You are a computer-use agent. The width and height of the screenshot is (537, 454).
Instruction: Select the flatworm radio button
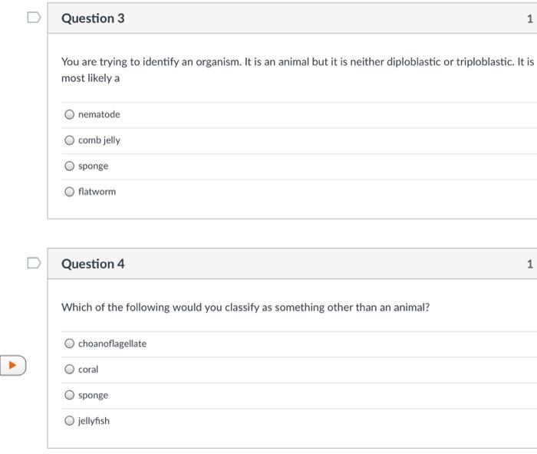pos(70,192)
